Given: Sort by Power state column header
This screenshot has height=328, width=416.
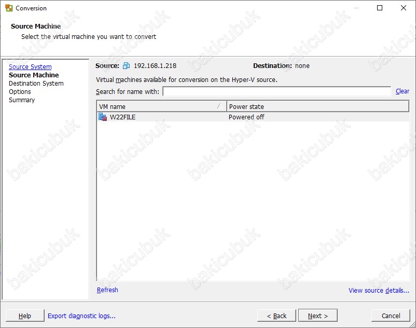Looking at the screenshot, I should coord(318,106).
